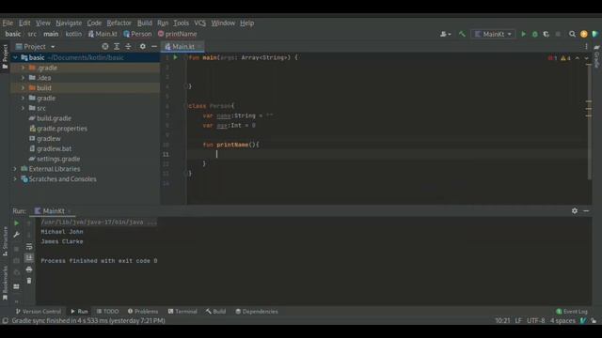Open the Build menu
The height and width of the screenshot is (338, 602).
click(145, 23)
